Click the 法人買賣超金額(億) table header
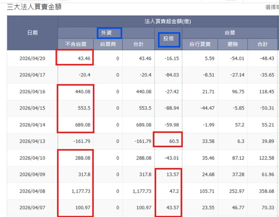The width and height of the screenshot is (279, 217). point(168,21)
